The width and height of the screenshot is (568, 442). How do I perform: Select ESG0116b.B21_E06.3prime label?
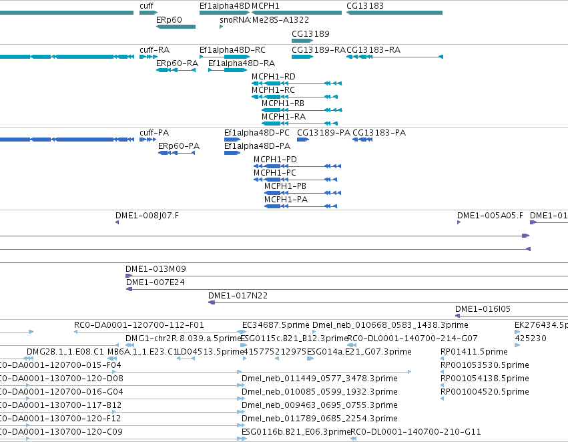pos(296,432)
